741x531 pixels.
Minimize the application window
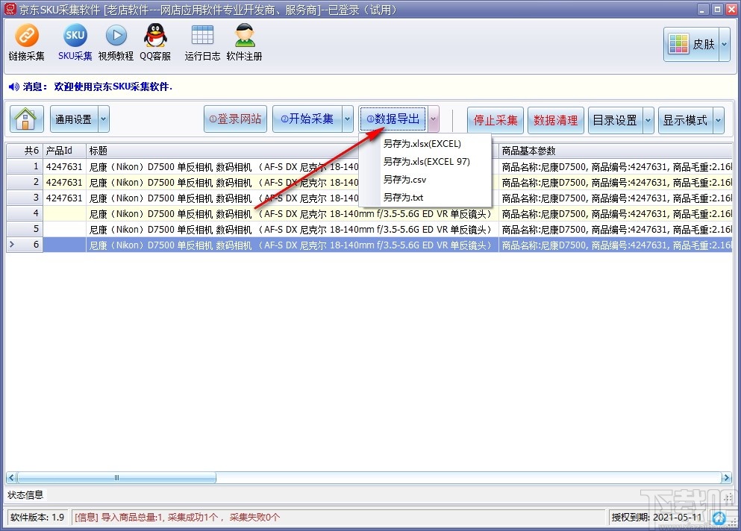tap(703, 9)
